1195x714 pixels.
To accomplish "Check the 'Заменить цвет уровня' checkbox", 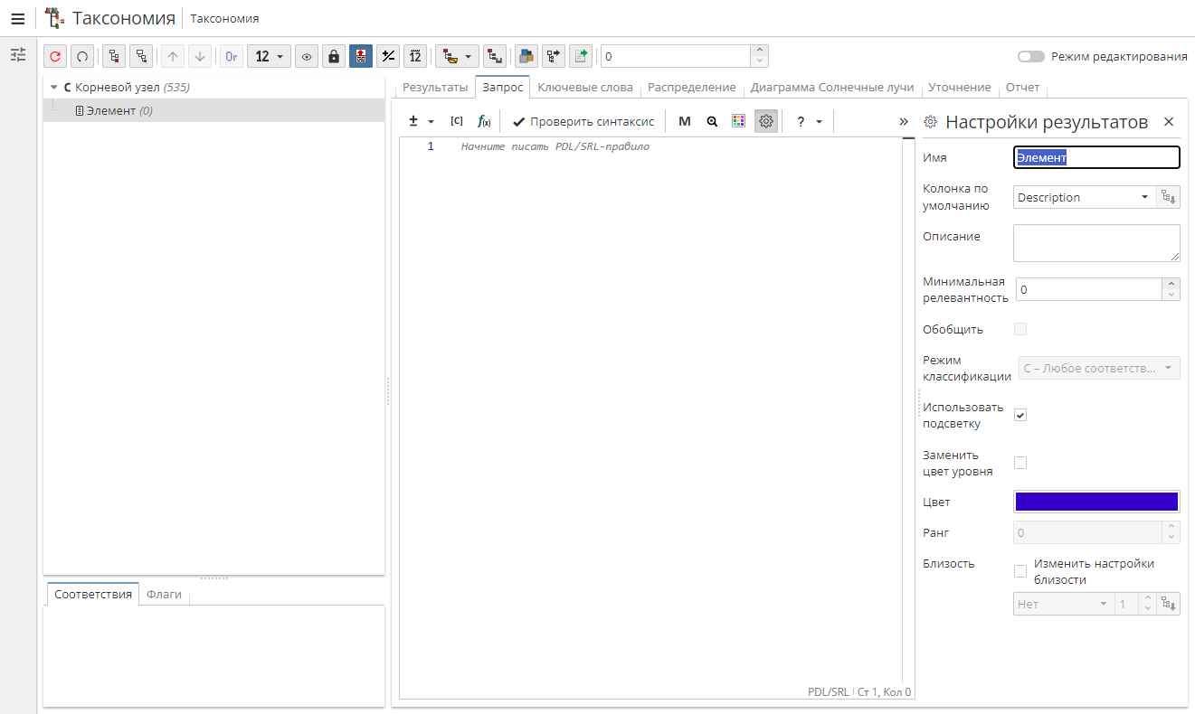I will 1020,463.
